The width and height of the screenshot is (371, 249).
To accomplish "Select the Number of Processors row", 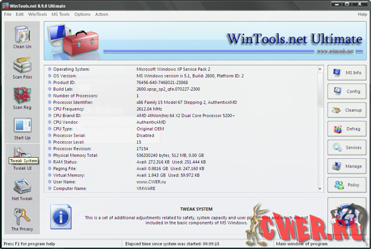I will [181, 96].
